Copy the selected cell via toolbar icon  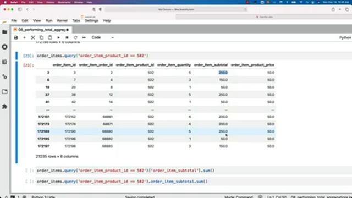coord(42,38)
